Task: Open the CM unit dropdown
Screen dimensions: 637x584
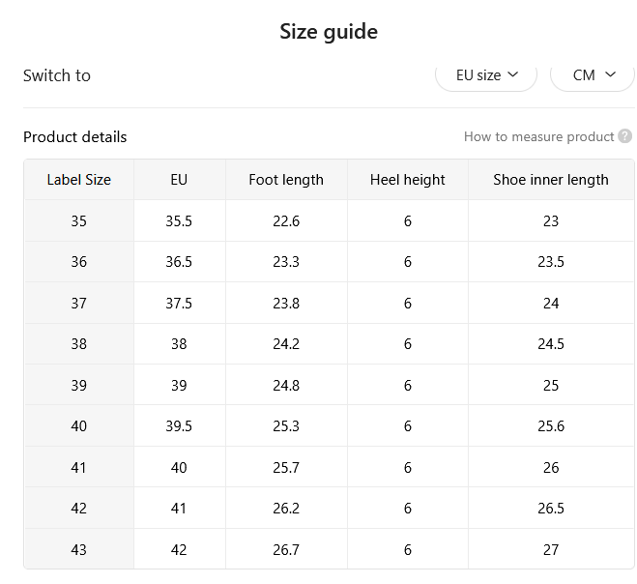Action: tap(593, 75)
